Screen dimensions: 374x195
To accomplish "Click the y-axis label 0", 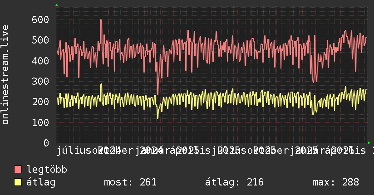I will pos(46,143).
